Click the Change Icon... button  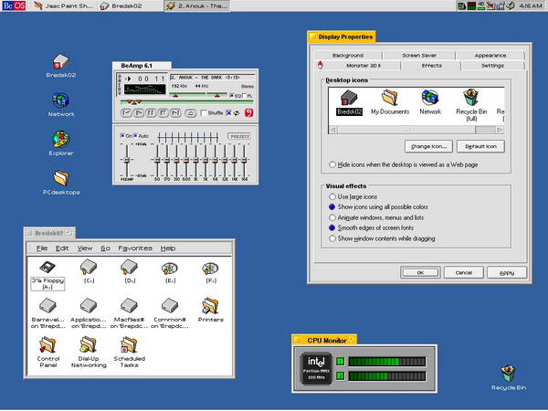click(428, 146)
